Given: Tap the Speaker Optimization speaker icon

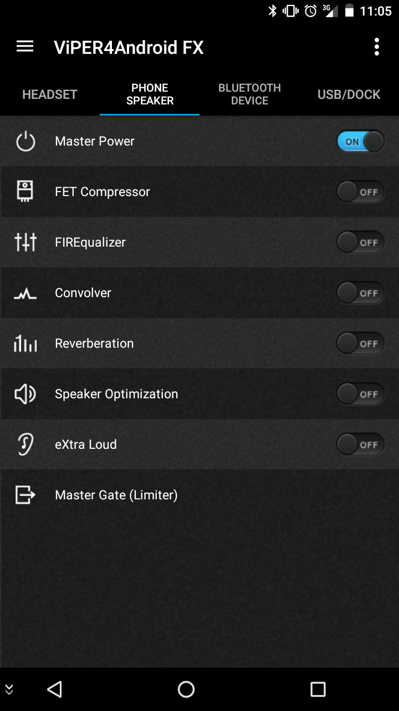Looking at the screenshot, I should pyautogui.click(x=25, y=394).
